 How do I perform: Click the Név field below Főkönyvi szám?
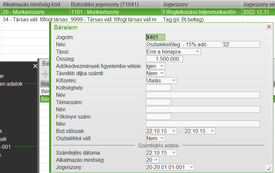tap(203, 124)
